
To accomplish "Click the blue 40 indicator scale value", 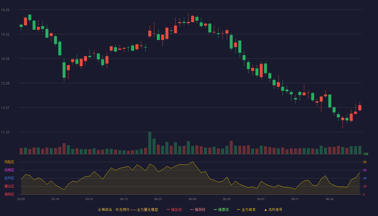I will 365,178.
